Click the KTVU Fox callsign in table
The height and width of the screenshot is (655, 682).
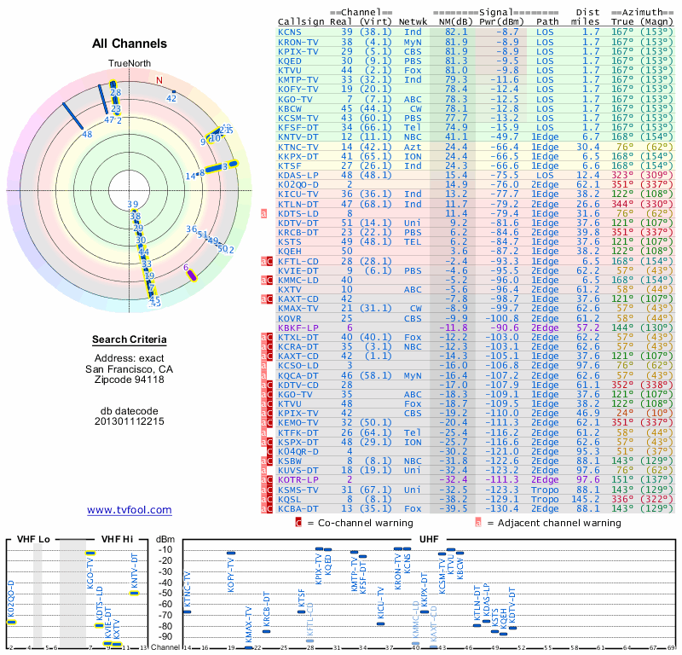289,70
